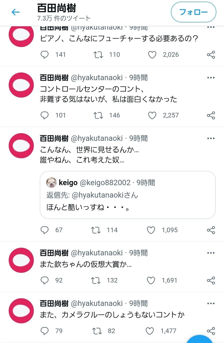224x343 pixels.
Task: Tap the back arrow icon
Action: pos(16,12)
